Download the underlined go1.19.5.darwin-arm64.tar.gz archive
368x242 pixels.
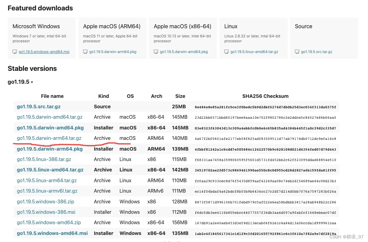[49, 138]
